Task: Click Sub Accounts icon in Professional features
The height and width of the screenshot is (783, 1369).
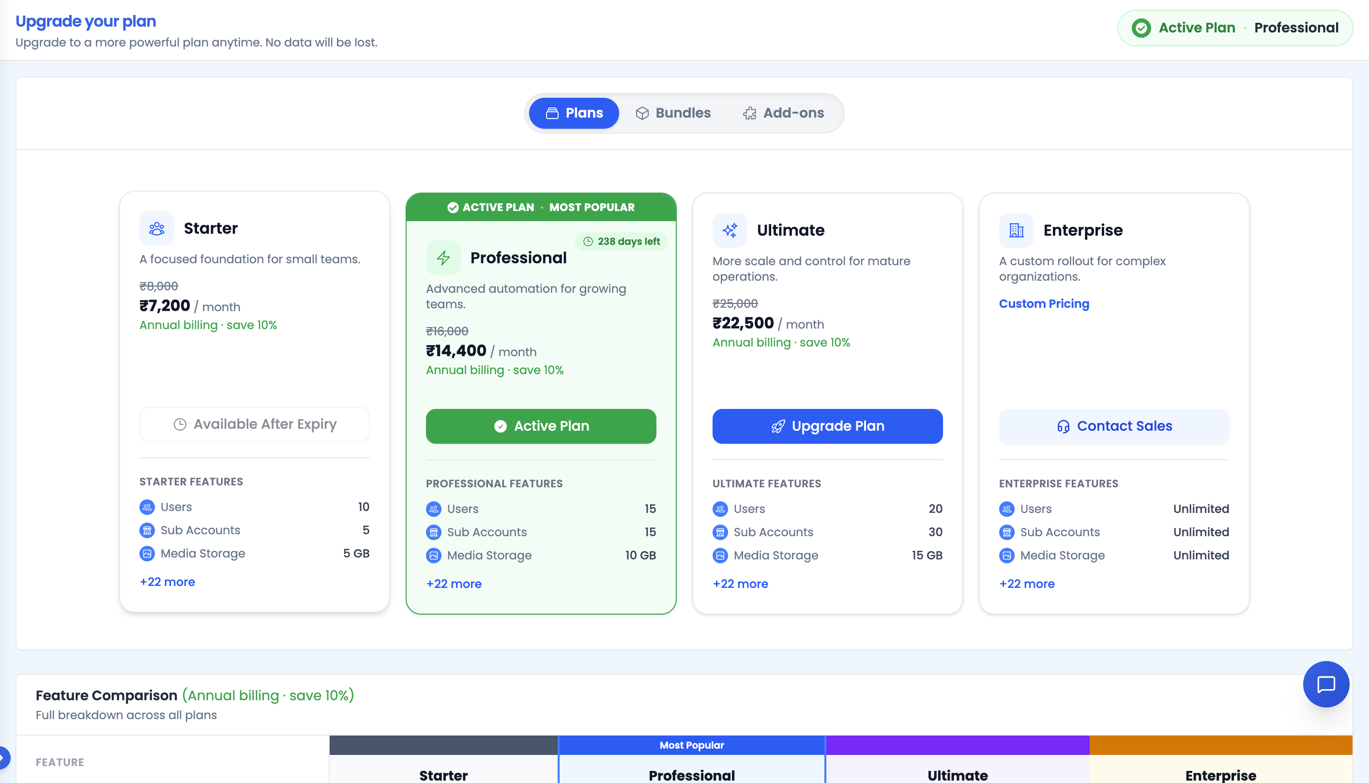Action: coord(434,532)
